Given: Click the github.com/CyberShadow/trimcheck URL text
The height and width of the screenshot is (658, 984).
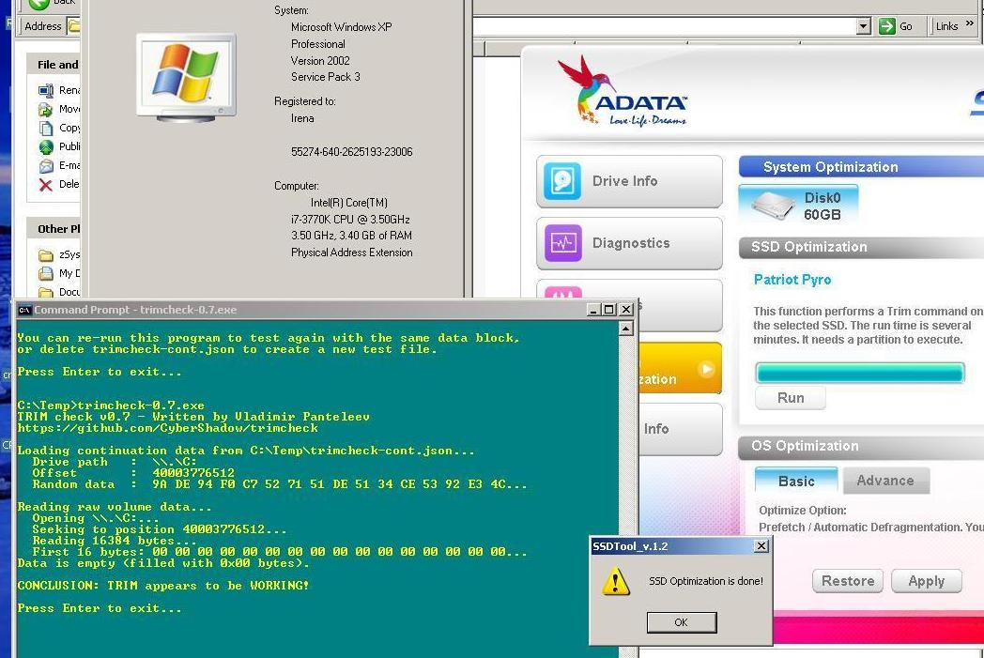Looking at the screenshot, I should tap(167, 428).
